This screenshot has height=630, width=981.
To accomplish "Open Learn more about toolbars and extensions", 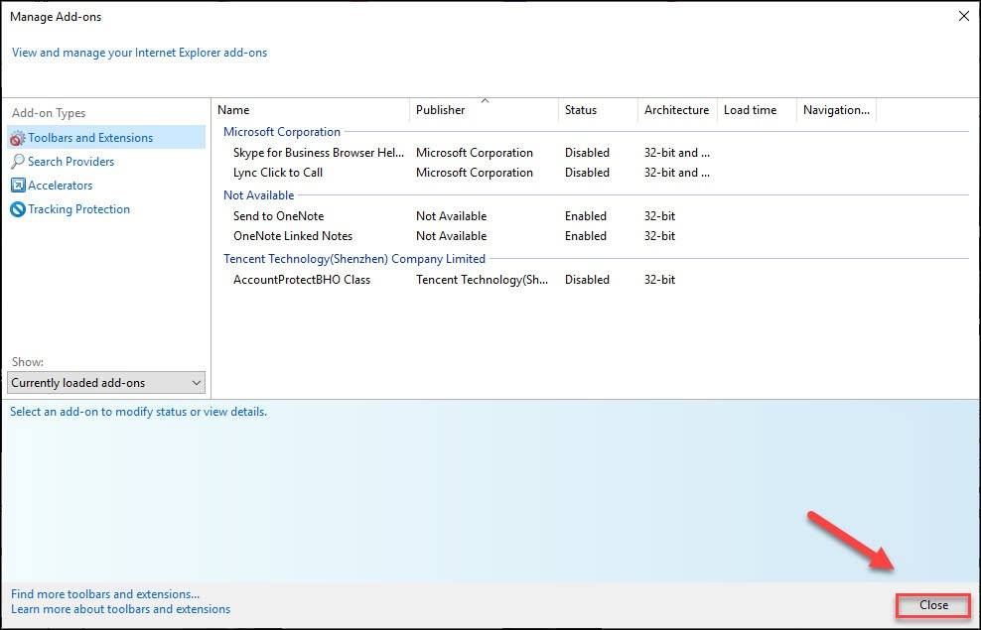I will 120,609.
